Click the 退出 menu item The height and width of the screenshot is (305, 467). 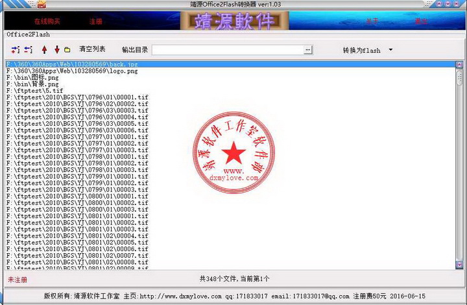(x=421, y=21)
